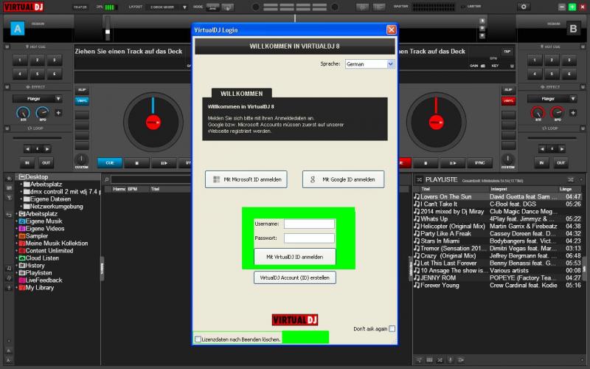The height and width of the screenshot is (369, 590).
Task: Click the Google logo on sign-in button
Action: 312,179
